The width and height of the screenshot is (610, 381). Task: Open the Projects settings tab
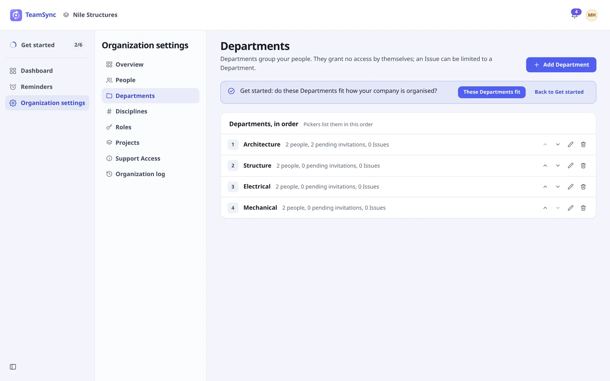[150, 143]
